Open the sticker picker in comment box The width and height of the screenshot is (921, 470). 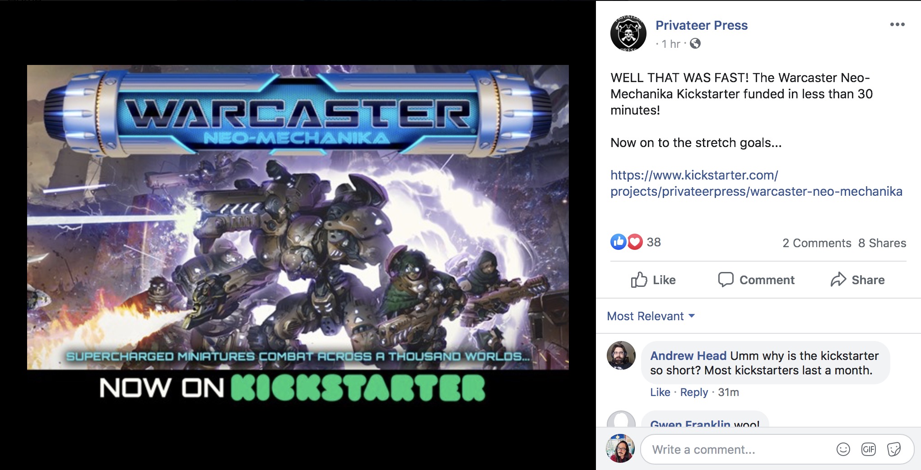893,449
